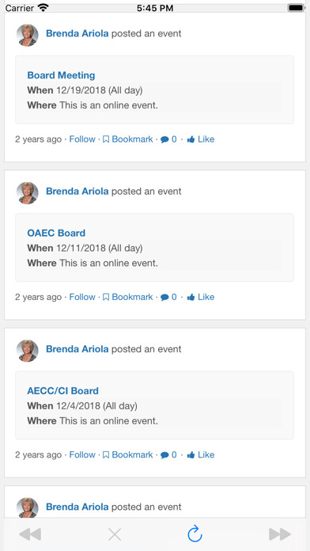Like the OAEC Board event post
310x551 pixels.
pyautogui.click(x=200, y=297)
